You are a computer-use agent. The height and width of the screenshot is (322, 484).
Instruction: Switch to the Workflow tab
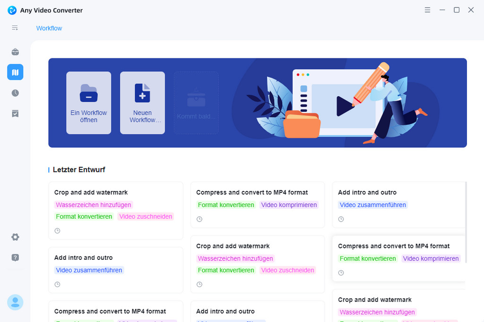click(49, 28)
